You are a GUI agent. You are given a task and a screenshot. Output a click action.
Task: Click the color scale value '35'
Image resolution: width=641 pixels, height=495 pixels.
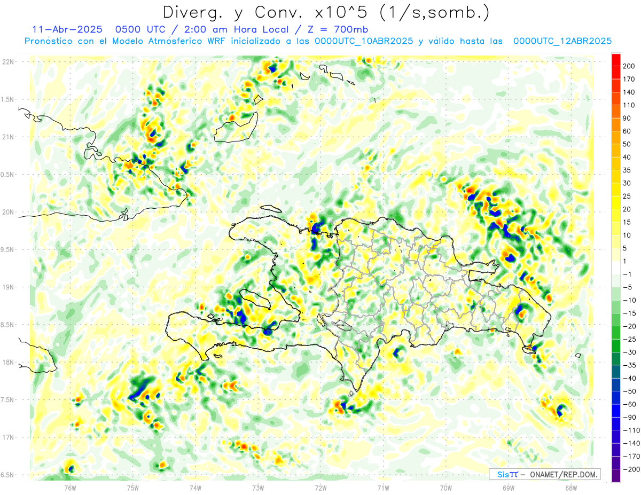pyautogui.click(x=628, y=170)
